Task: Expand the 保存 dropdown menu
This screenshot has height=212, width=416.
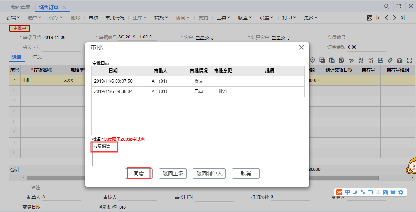Action: pos(56,18)
